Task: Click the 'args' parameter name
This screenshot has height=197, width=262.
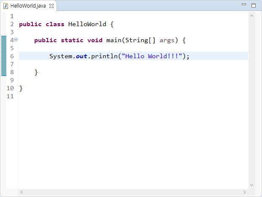Action: coord(167,40)
